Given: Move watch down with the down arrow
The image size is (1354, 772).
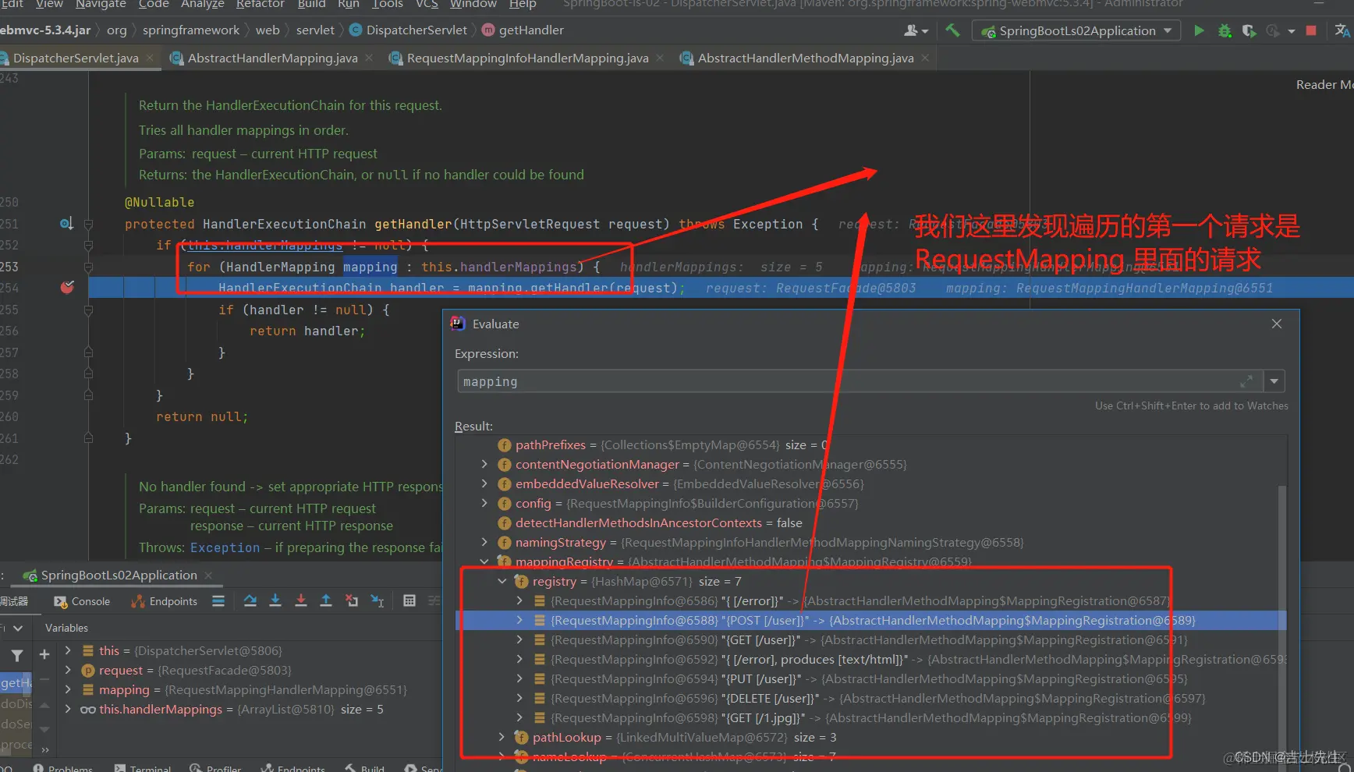Looking at the screenshot, I should tap(44, 730).
